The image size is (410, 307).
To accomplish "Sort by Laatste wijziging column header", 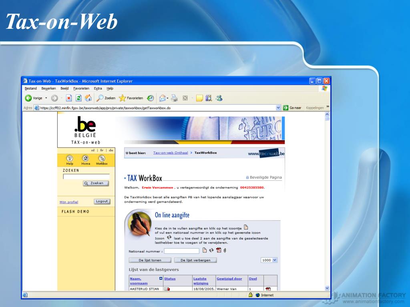I will tap(201, 281).
